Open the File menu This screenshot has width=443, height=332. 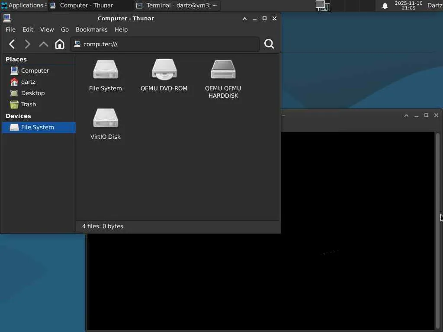(10, 29)
